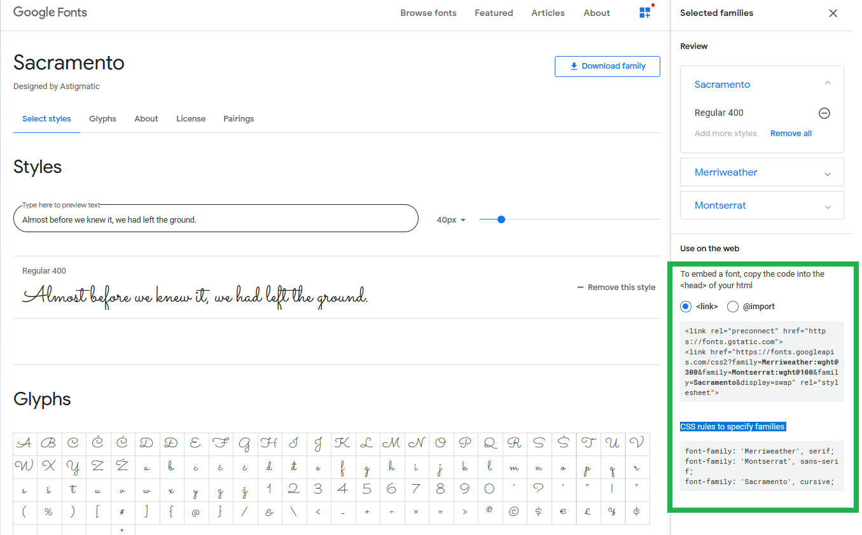
Task: Click the digit 0 glyph
Action: (489, 489)
